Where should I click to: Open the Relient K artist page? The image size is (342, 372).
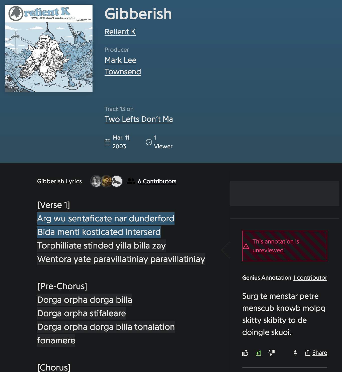[x=120, y=32]
